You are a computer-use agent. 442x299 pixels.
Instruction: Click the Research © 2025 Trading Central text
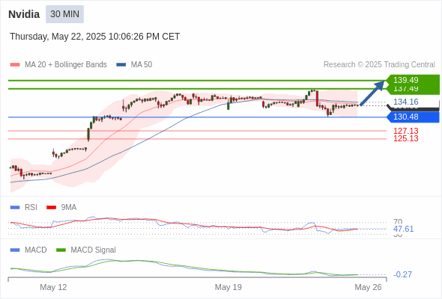click(379, 65)
